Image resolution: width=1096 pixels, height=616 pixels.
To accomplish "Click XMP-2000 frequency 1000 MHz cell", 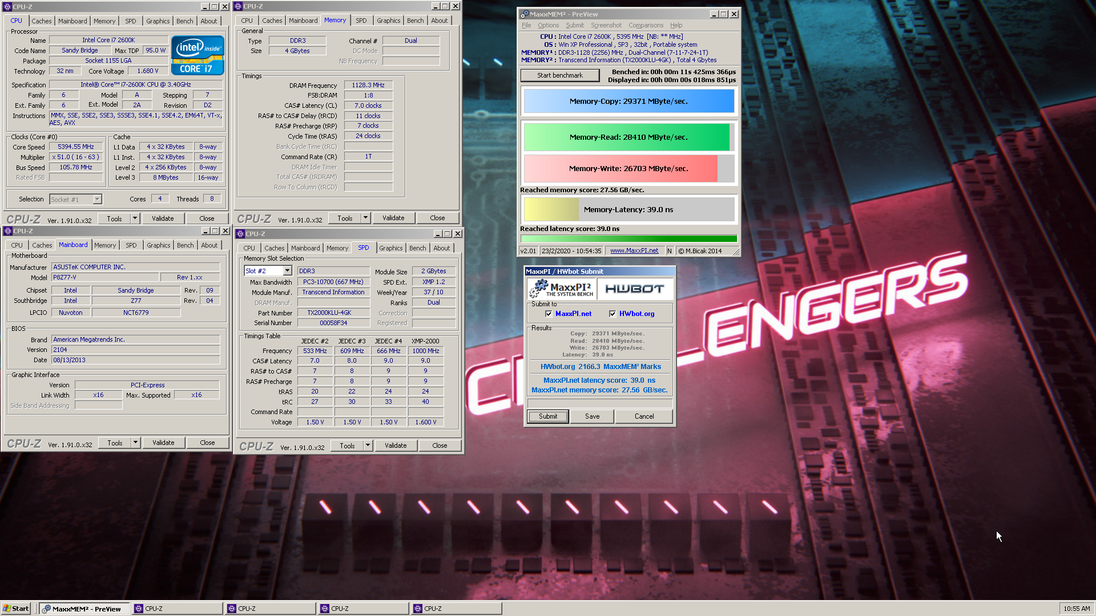I will (x=425, y=351).
